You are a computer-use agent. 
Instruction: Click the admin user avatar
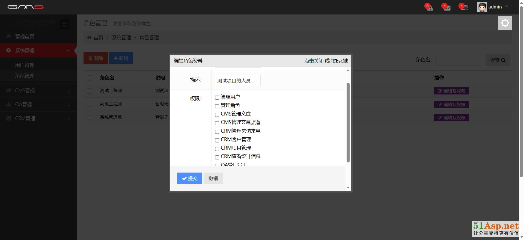tap(482, 7)
